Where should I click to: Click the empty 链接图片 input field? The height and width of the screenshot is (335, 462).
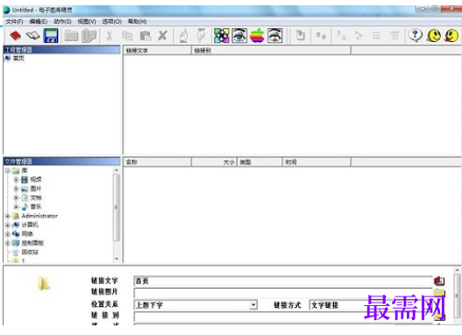click(283, 293)
